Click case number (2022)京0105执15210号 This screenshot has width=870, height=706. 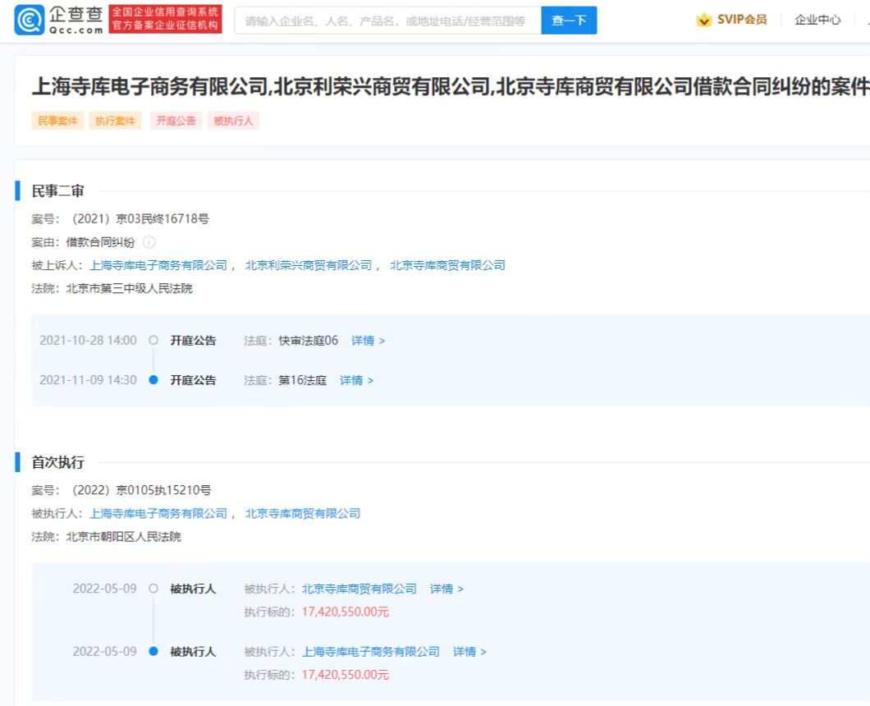tap(140, 490)
